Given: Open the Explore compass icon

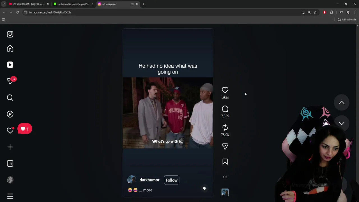Looking at the screenshot, I should point(10,114).
